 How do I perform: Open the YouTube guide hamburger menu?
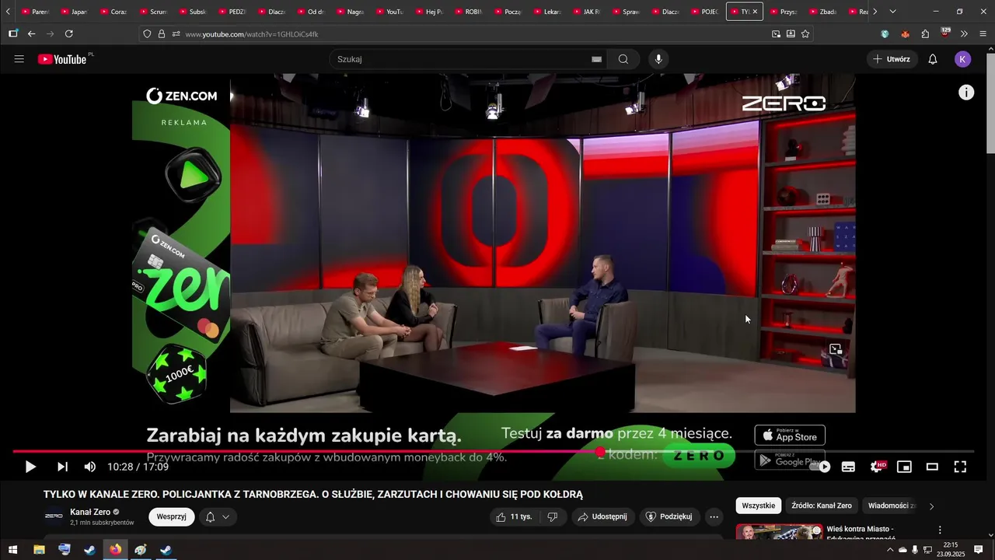tap(19, 59)
